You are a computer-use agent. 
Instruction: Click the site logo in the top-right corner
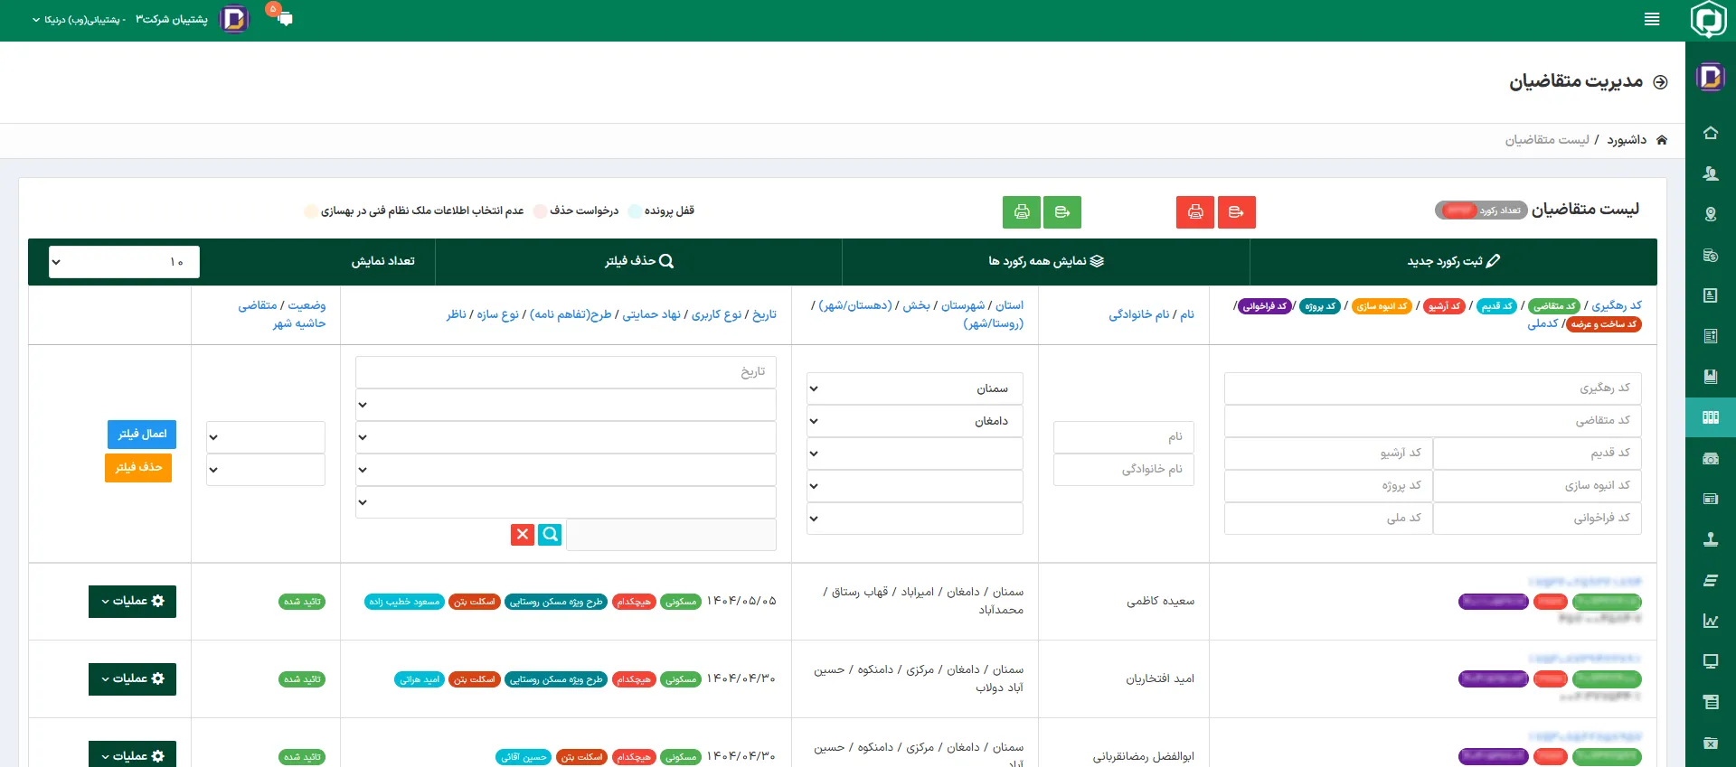pos(1709,20)
